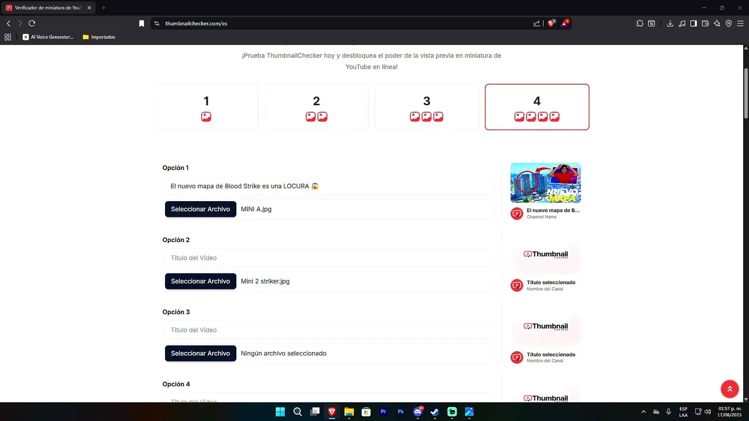Open the Importados bookmarks folder
This screenshot has width=749, height=421.
click(x=99, y=37)
